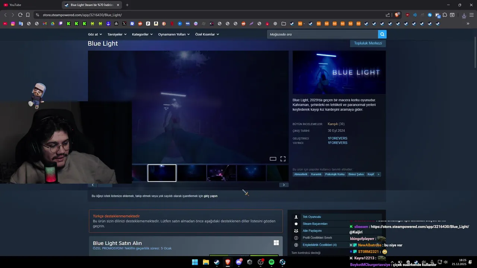Open the Google Drive bookmark icon

(x=53, y=23)
